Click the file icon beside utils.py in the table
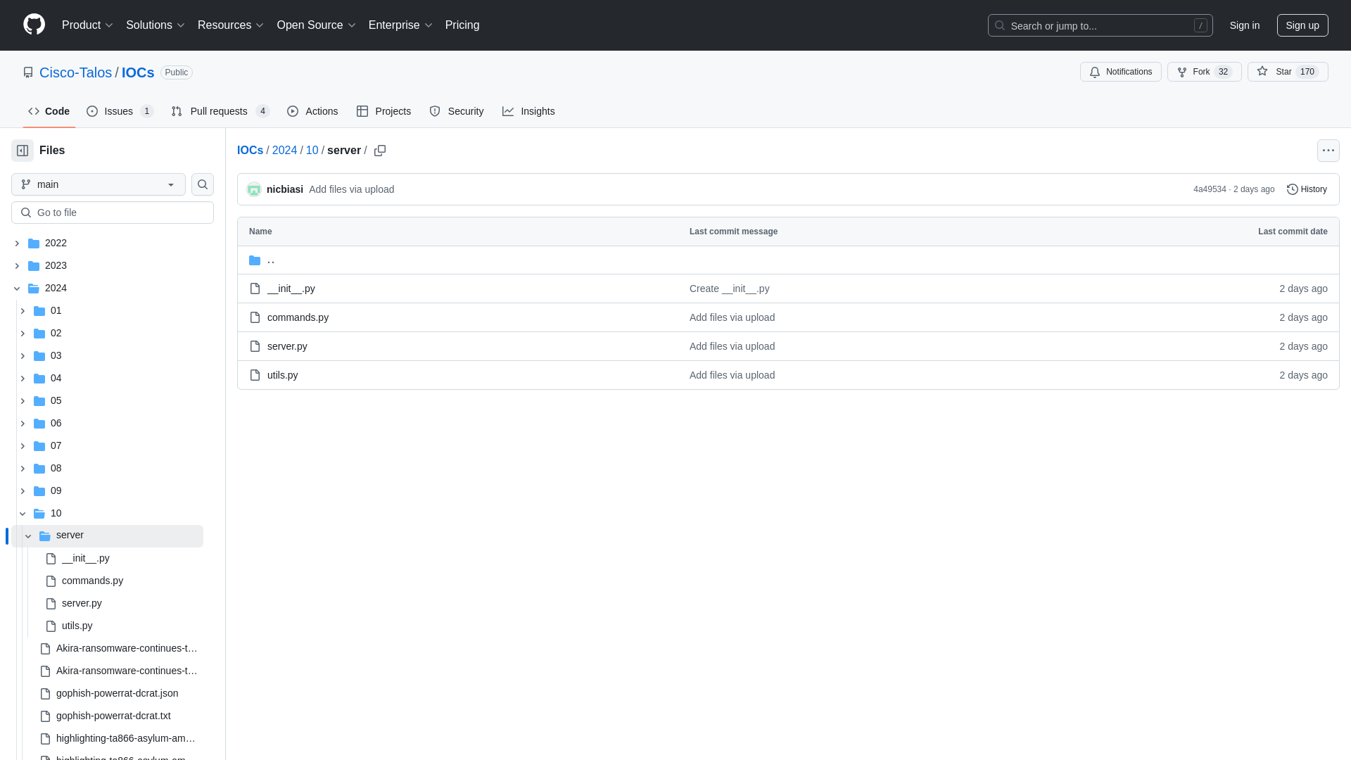The width and height of the screenshot is (1351, 760). pyautogui.click(x=255, y=375)
